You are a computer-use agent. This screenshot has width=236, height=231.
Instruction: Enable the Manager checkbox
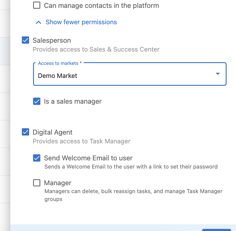click(x=37, y=183)
